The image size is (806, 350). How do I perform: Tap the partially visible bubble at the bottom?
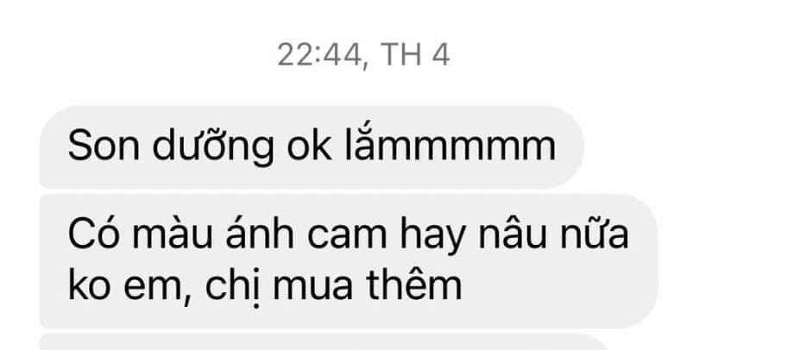324,341
